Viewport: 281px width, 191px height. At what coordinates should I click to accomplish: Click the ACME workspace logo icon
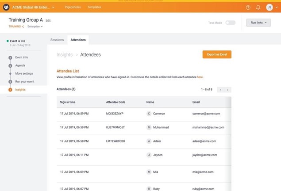coord(6,8)
